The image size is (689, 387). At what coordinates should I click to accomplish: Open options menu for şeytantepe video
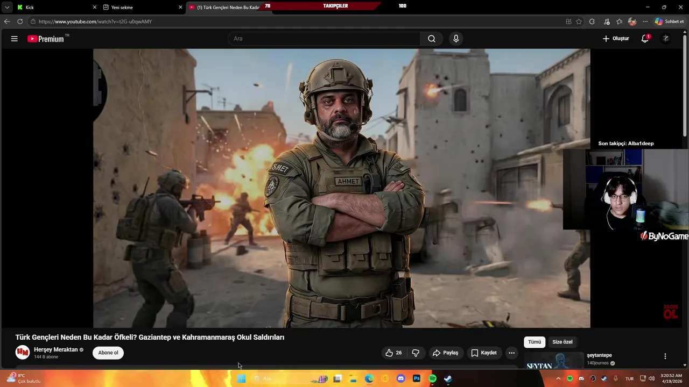[665, 356]
